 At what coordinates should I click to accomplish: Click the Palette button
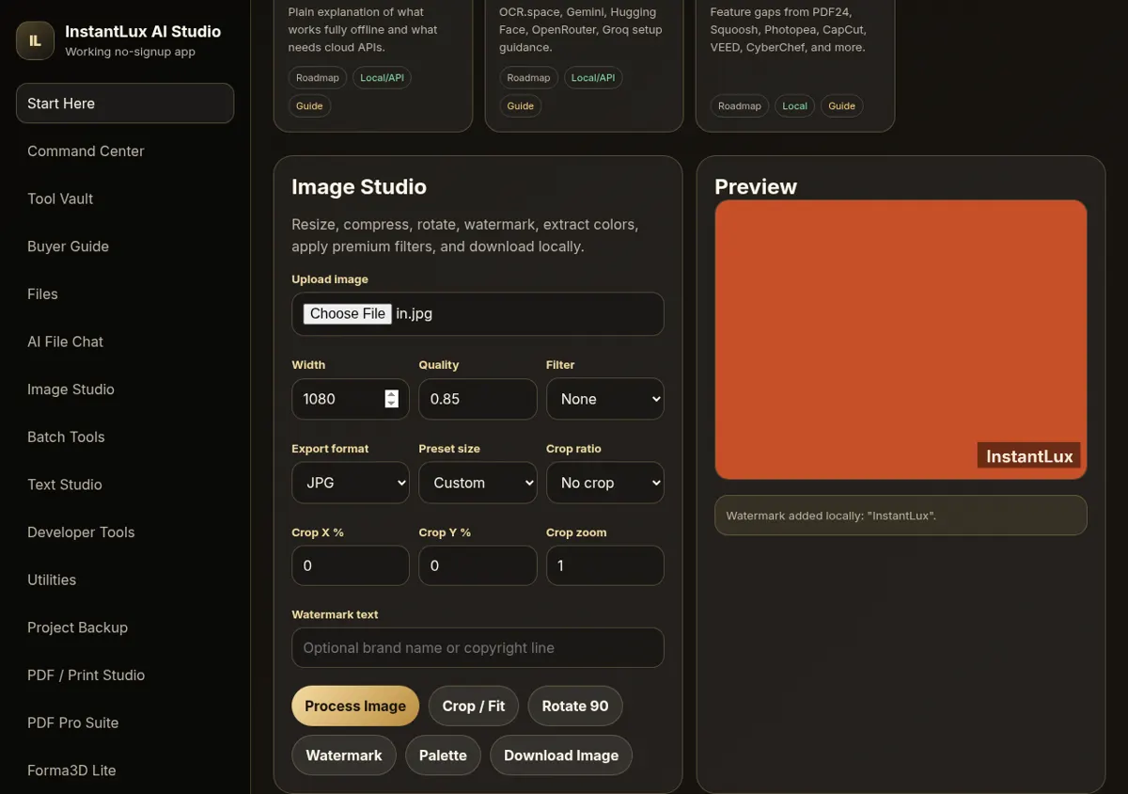point(443,755)
